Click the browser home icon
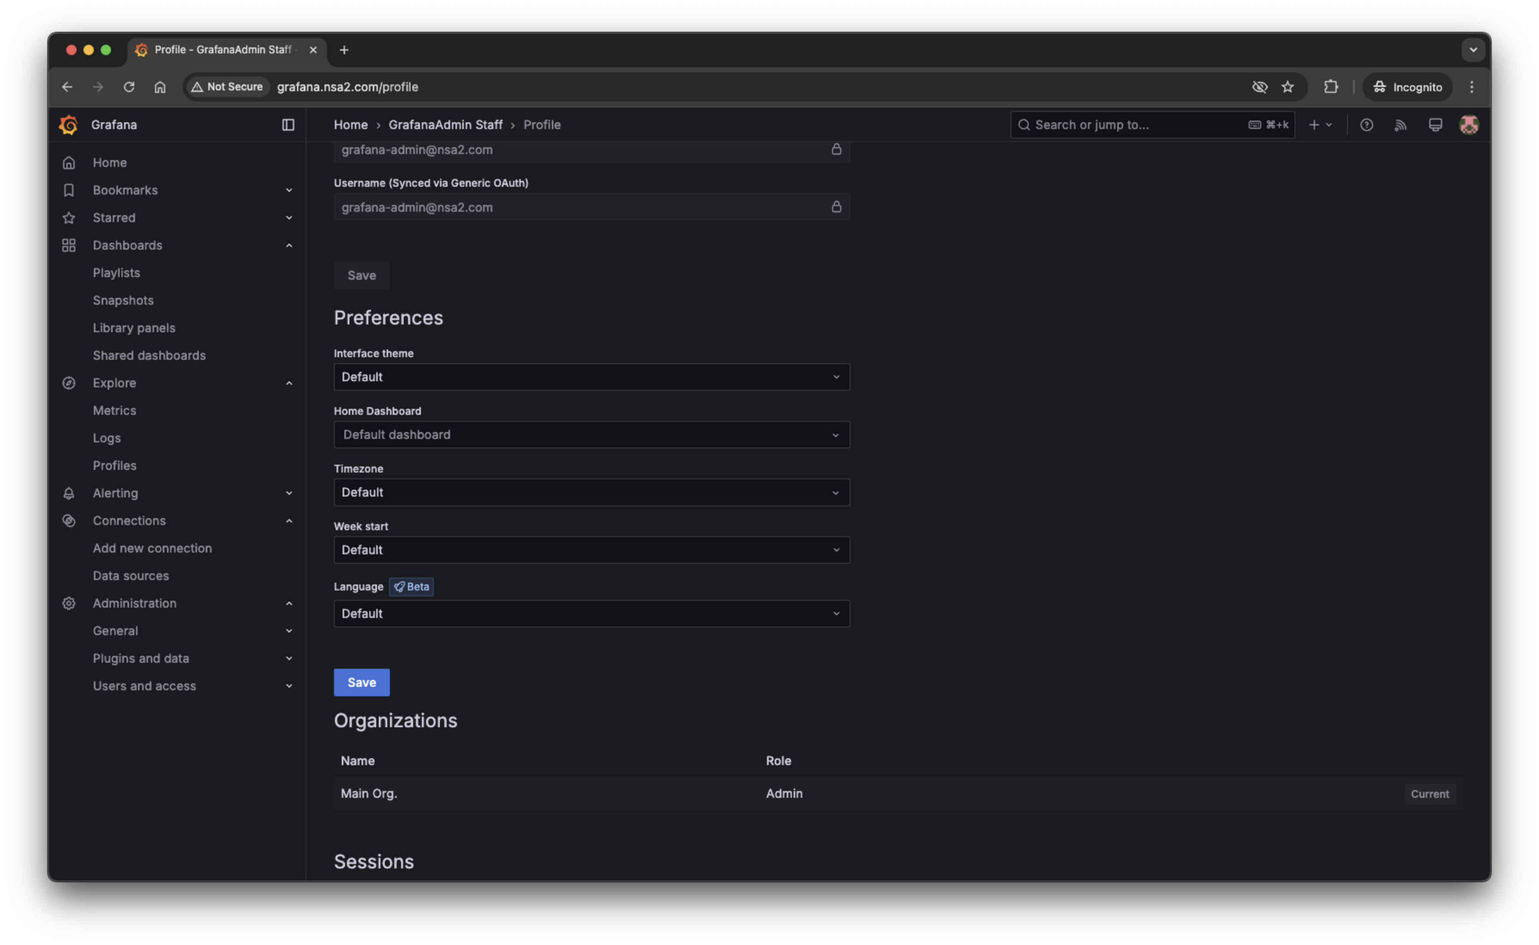Viewport: 1539px width, 945px height. click(160, 87)
